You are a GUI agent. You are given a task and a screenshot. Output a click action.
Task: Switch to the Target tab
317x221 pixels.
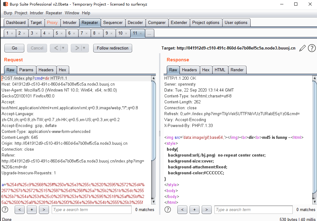click(x=36, y=23)
